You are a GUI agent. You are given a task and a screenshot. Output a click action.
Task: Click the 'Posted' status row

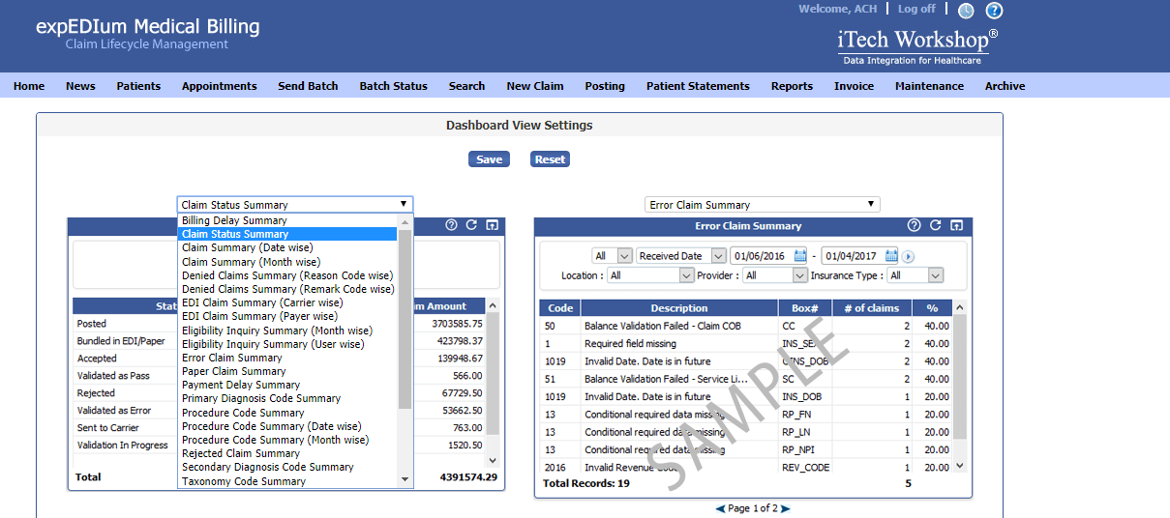click(x=279, y=324)
